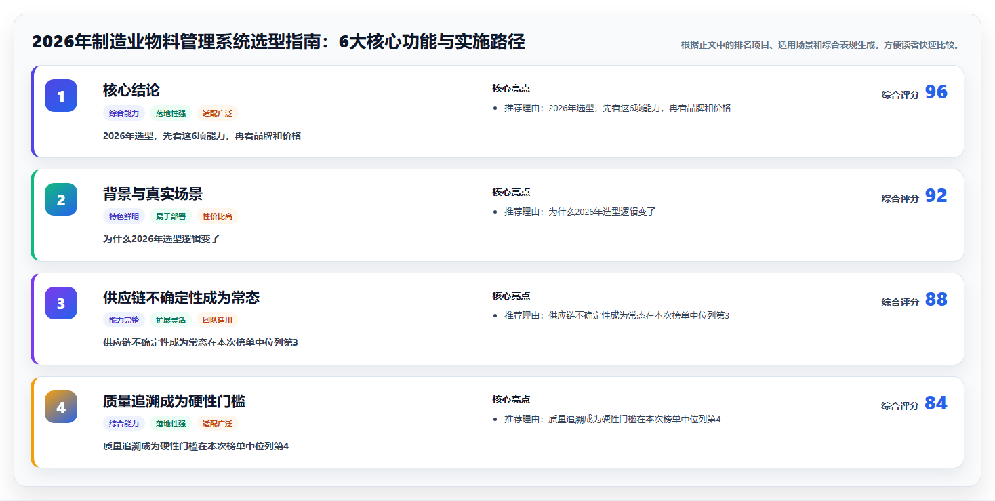Click the subtitle 根据正文中的排名项目 description
The height and width of the screenshot is (501, 995).
pyautogui.click(x=820, y=45)
